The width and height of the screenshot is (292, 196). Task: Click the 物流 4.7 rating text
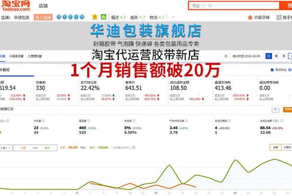(x=157, y=18)
